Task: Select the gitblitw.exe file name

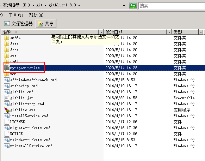Action: 23,110
